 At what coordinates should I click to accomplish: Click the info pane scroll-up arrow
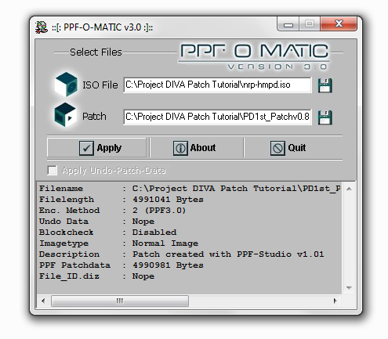pyautogui.click(x=349, y=189)
